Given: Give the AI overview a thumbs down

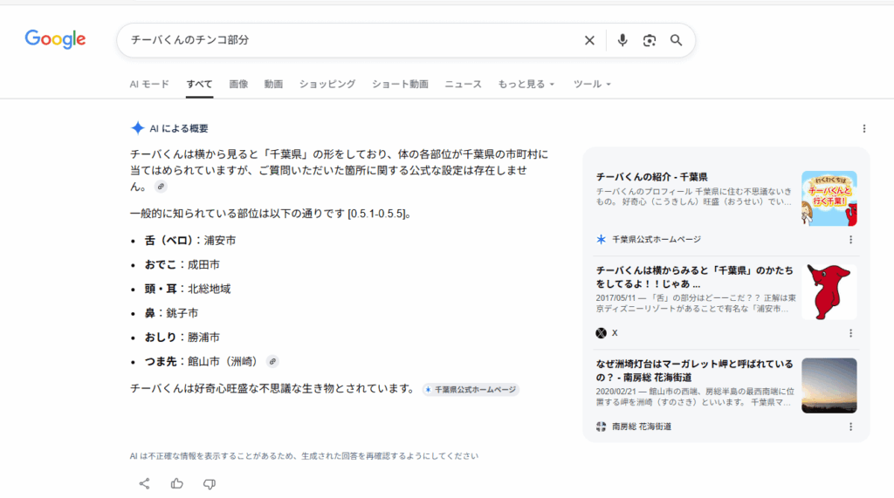Looking at the screenshot, I should (x=210, y=484).
